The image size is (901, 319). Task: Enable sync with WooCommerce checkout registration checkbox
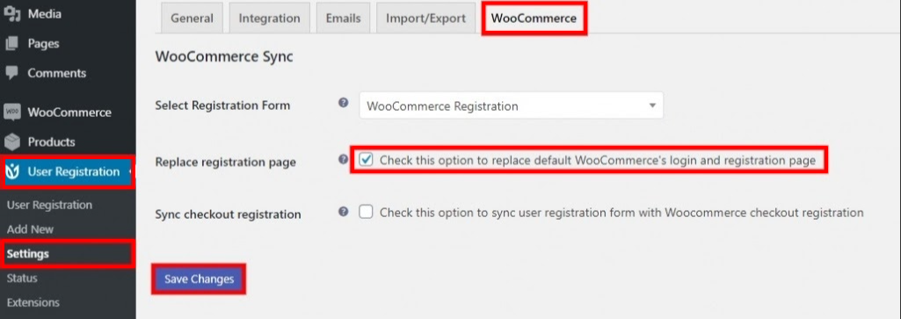pyautogui.click(x=366, y=212)
